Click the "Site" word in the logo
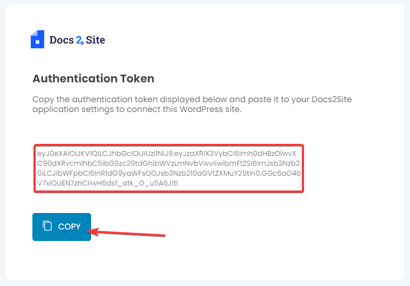 click(x=96, y=40)
